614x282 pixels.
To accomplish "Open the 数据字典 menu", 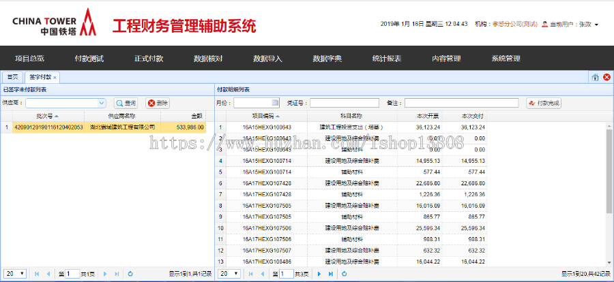I will coord(327,59).
